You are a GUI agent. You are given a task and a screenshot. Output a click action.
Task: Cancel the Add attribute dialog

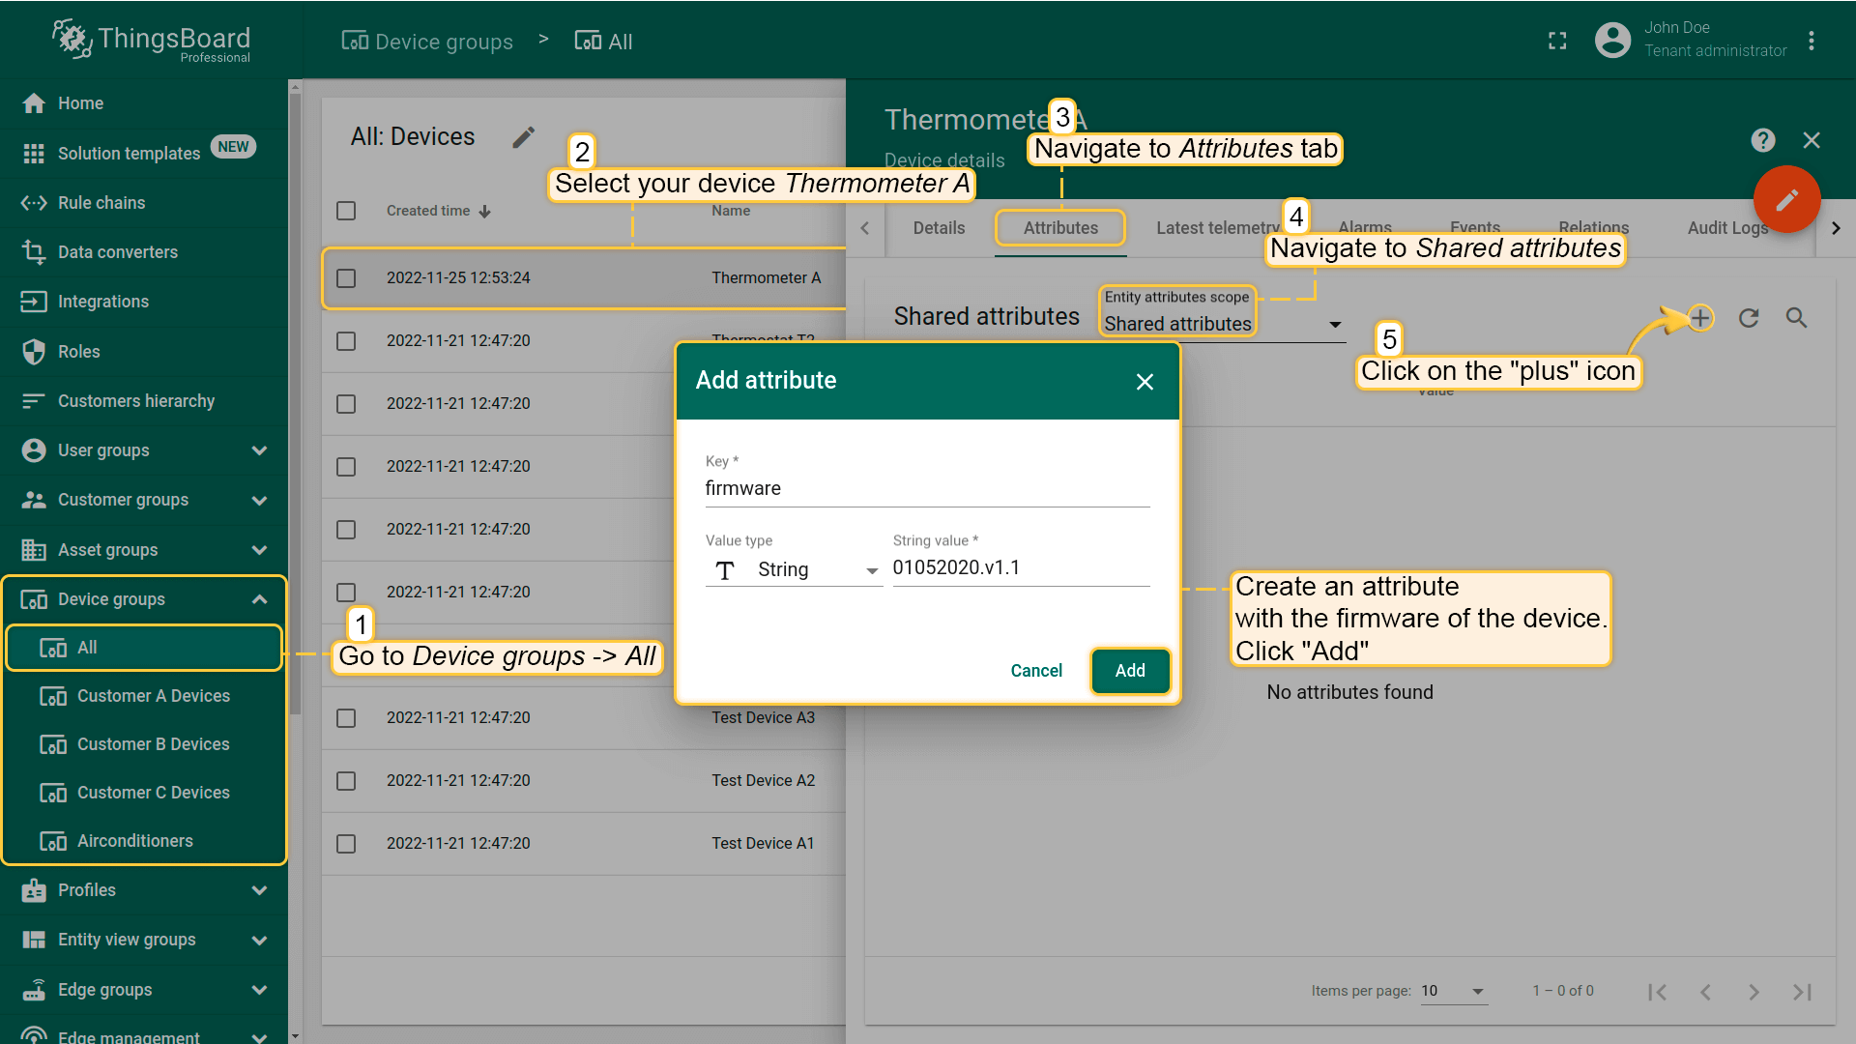pyautogui.click(x=1036, y=671)
